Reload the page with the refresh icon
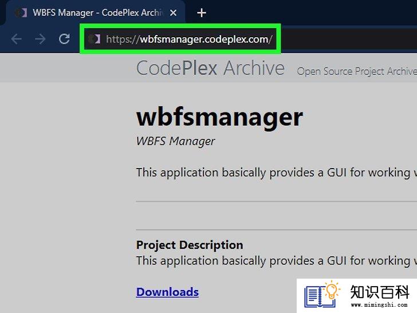417x313 pixels. click(64, 39)
